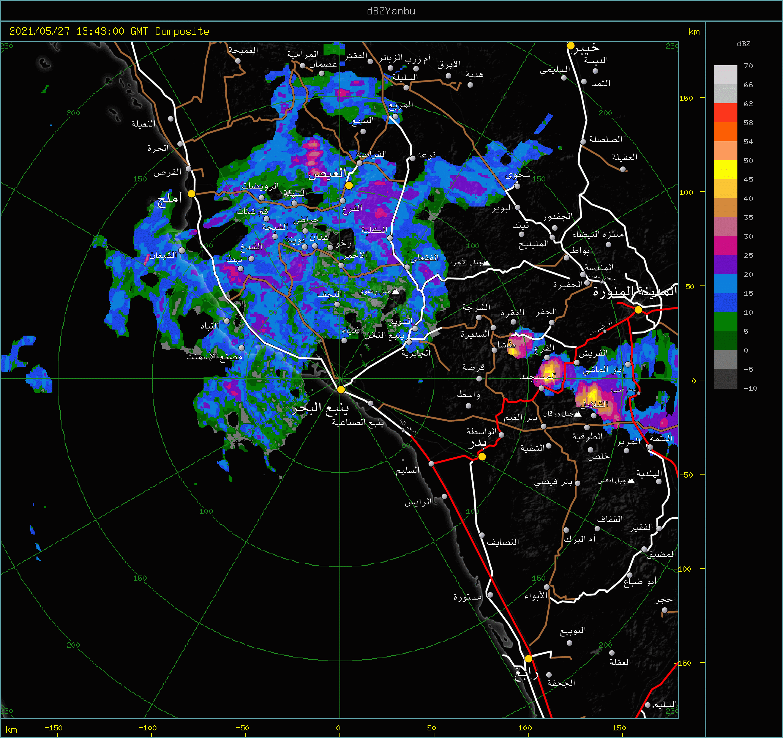Viewport: 783px width, 738px height.
Task: Click the km label at bottom left
Action: (11, 730)
